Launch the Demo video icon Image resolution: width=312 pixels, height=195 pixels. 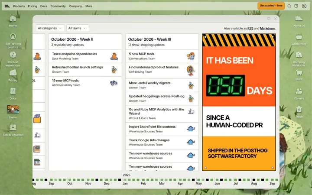(13, 112)
